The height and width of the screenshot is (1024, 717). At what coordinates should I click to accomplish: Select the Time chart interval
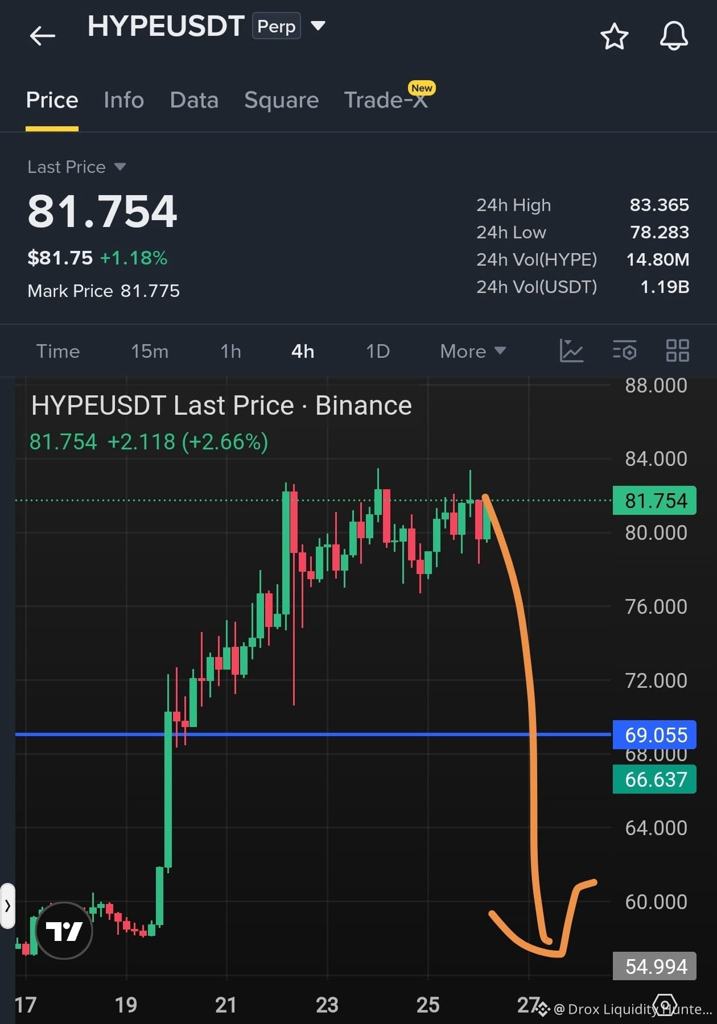pyautogui.click(x=58, y=351)
